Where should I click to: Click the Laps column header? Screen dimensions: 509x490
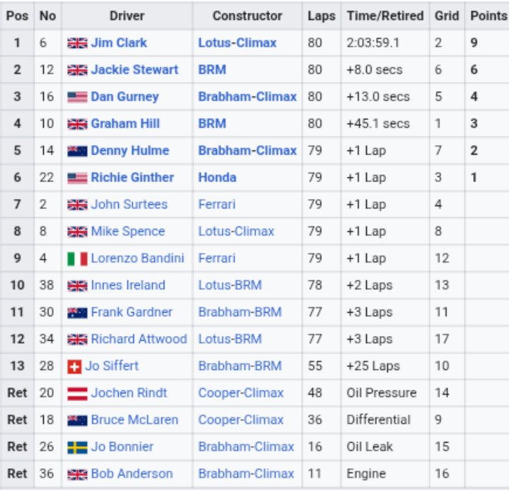click(322, 16)
